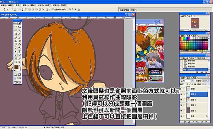Select the History Brush tool
Screen dimensions: 213x129
point(20,41)
